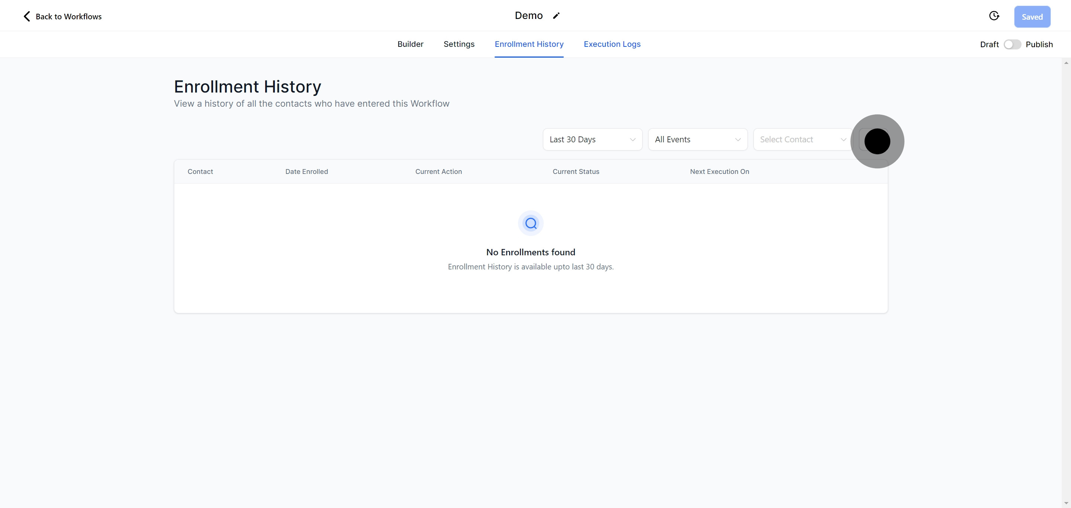Click the magnifying glass icon above No Enrollments found
Viewport: 1071px width, 508px height.
point(531,223)
